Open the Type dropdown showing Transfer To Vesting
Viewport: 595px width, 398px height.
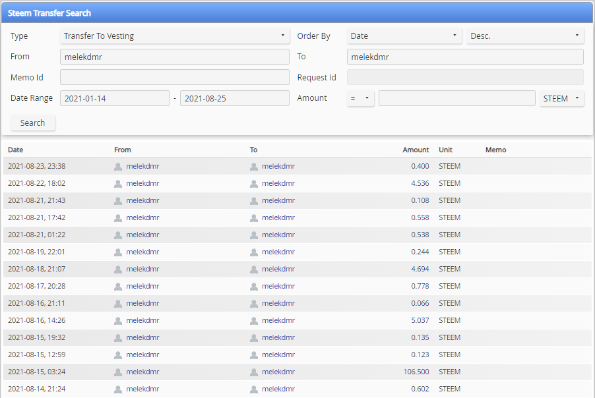pos(175,36)
